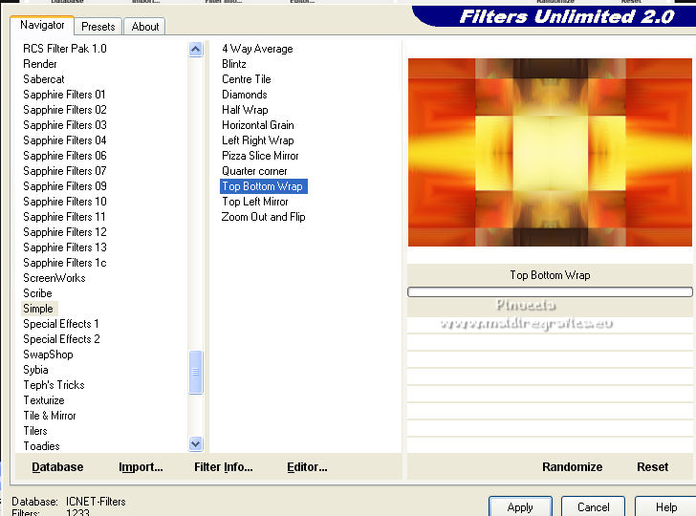Select the Render category

[40, 64]
